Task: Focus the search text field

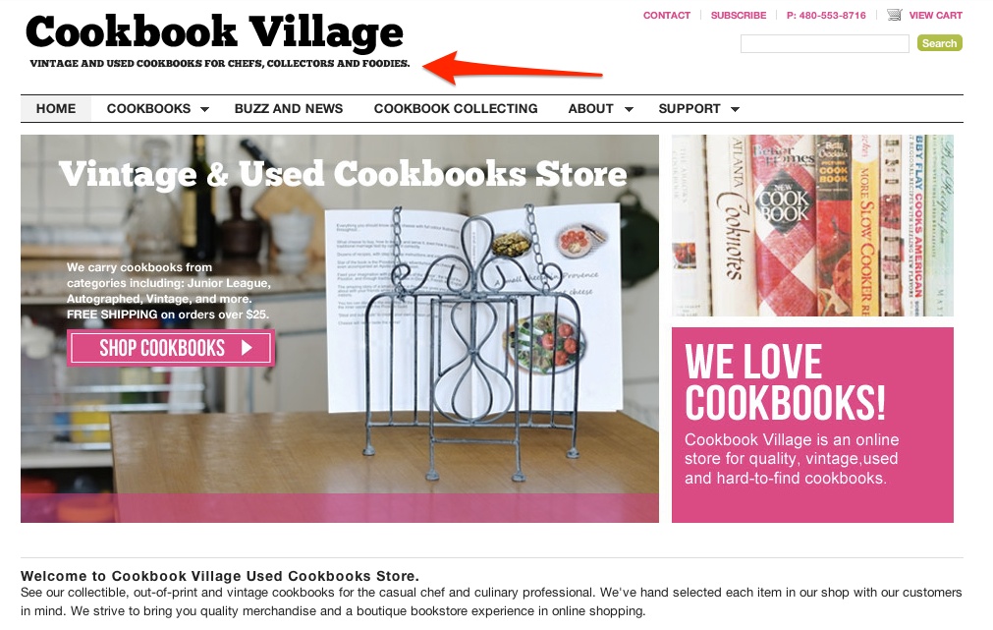Action: (x=824, y=43)
